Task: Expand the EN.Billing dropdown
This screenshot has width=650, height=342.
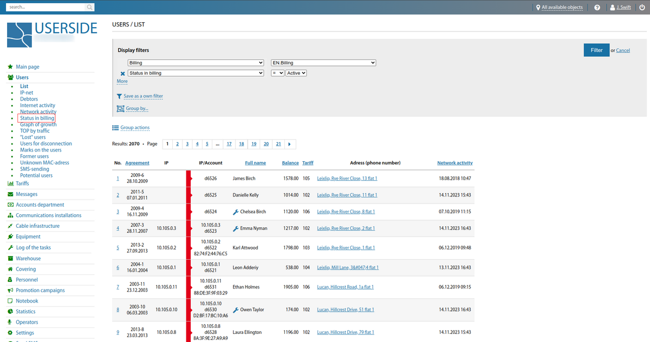Action: point(323,62)
